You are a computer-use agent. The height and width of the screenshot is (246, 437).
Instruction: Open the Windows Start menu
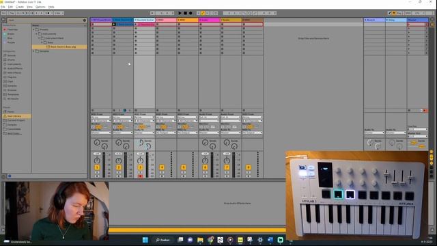tap(145, 240)
